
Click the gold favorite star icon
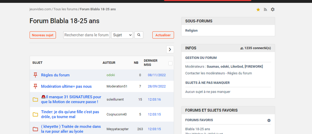tap(258, 10)
